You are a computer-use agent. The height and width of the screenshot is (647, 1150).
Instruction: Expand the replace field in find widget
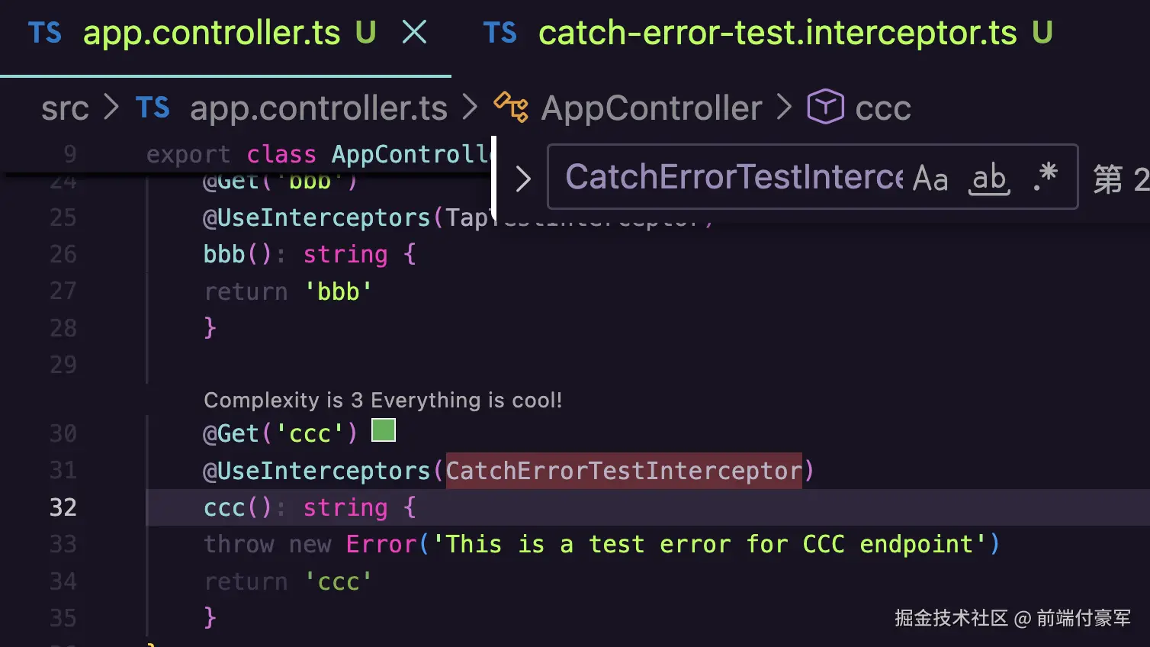[x=523, y=179]
